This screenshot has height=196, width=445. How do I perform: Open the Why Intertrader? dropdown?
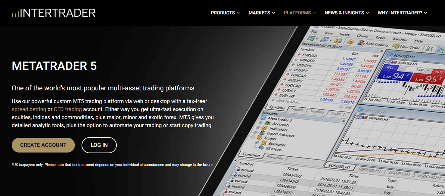click(402, 13)
